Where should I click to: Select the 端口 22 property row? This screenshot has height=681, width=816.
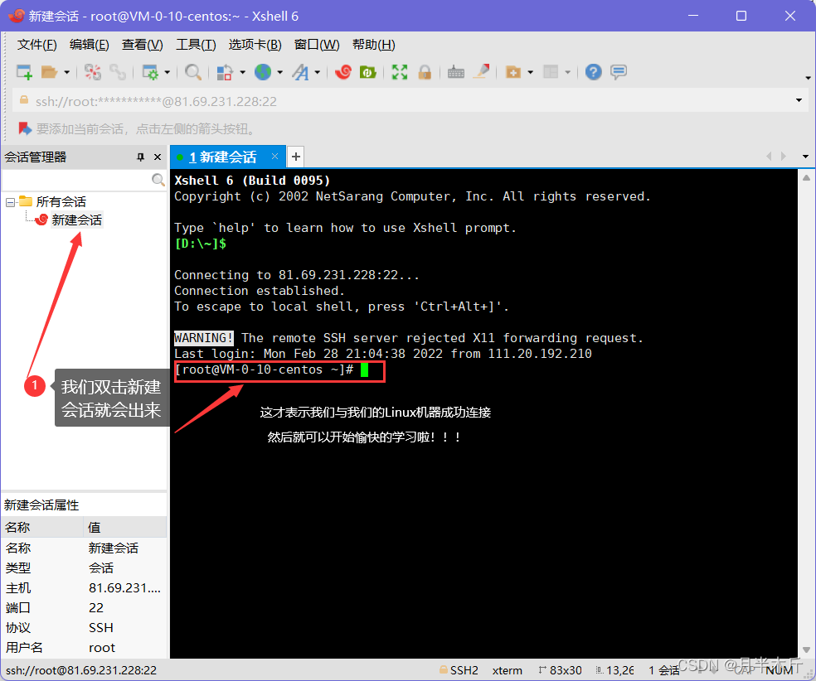click(84, 608)
